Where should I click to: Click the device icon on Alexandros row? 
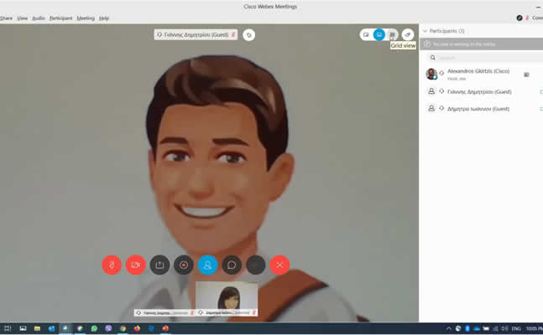point(526,75)
